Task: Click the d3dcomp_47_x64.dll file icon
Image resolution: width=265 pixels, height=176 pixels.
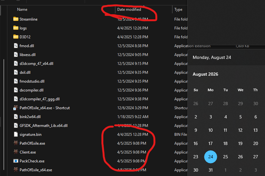Action: pos(16,63)
